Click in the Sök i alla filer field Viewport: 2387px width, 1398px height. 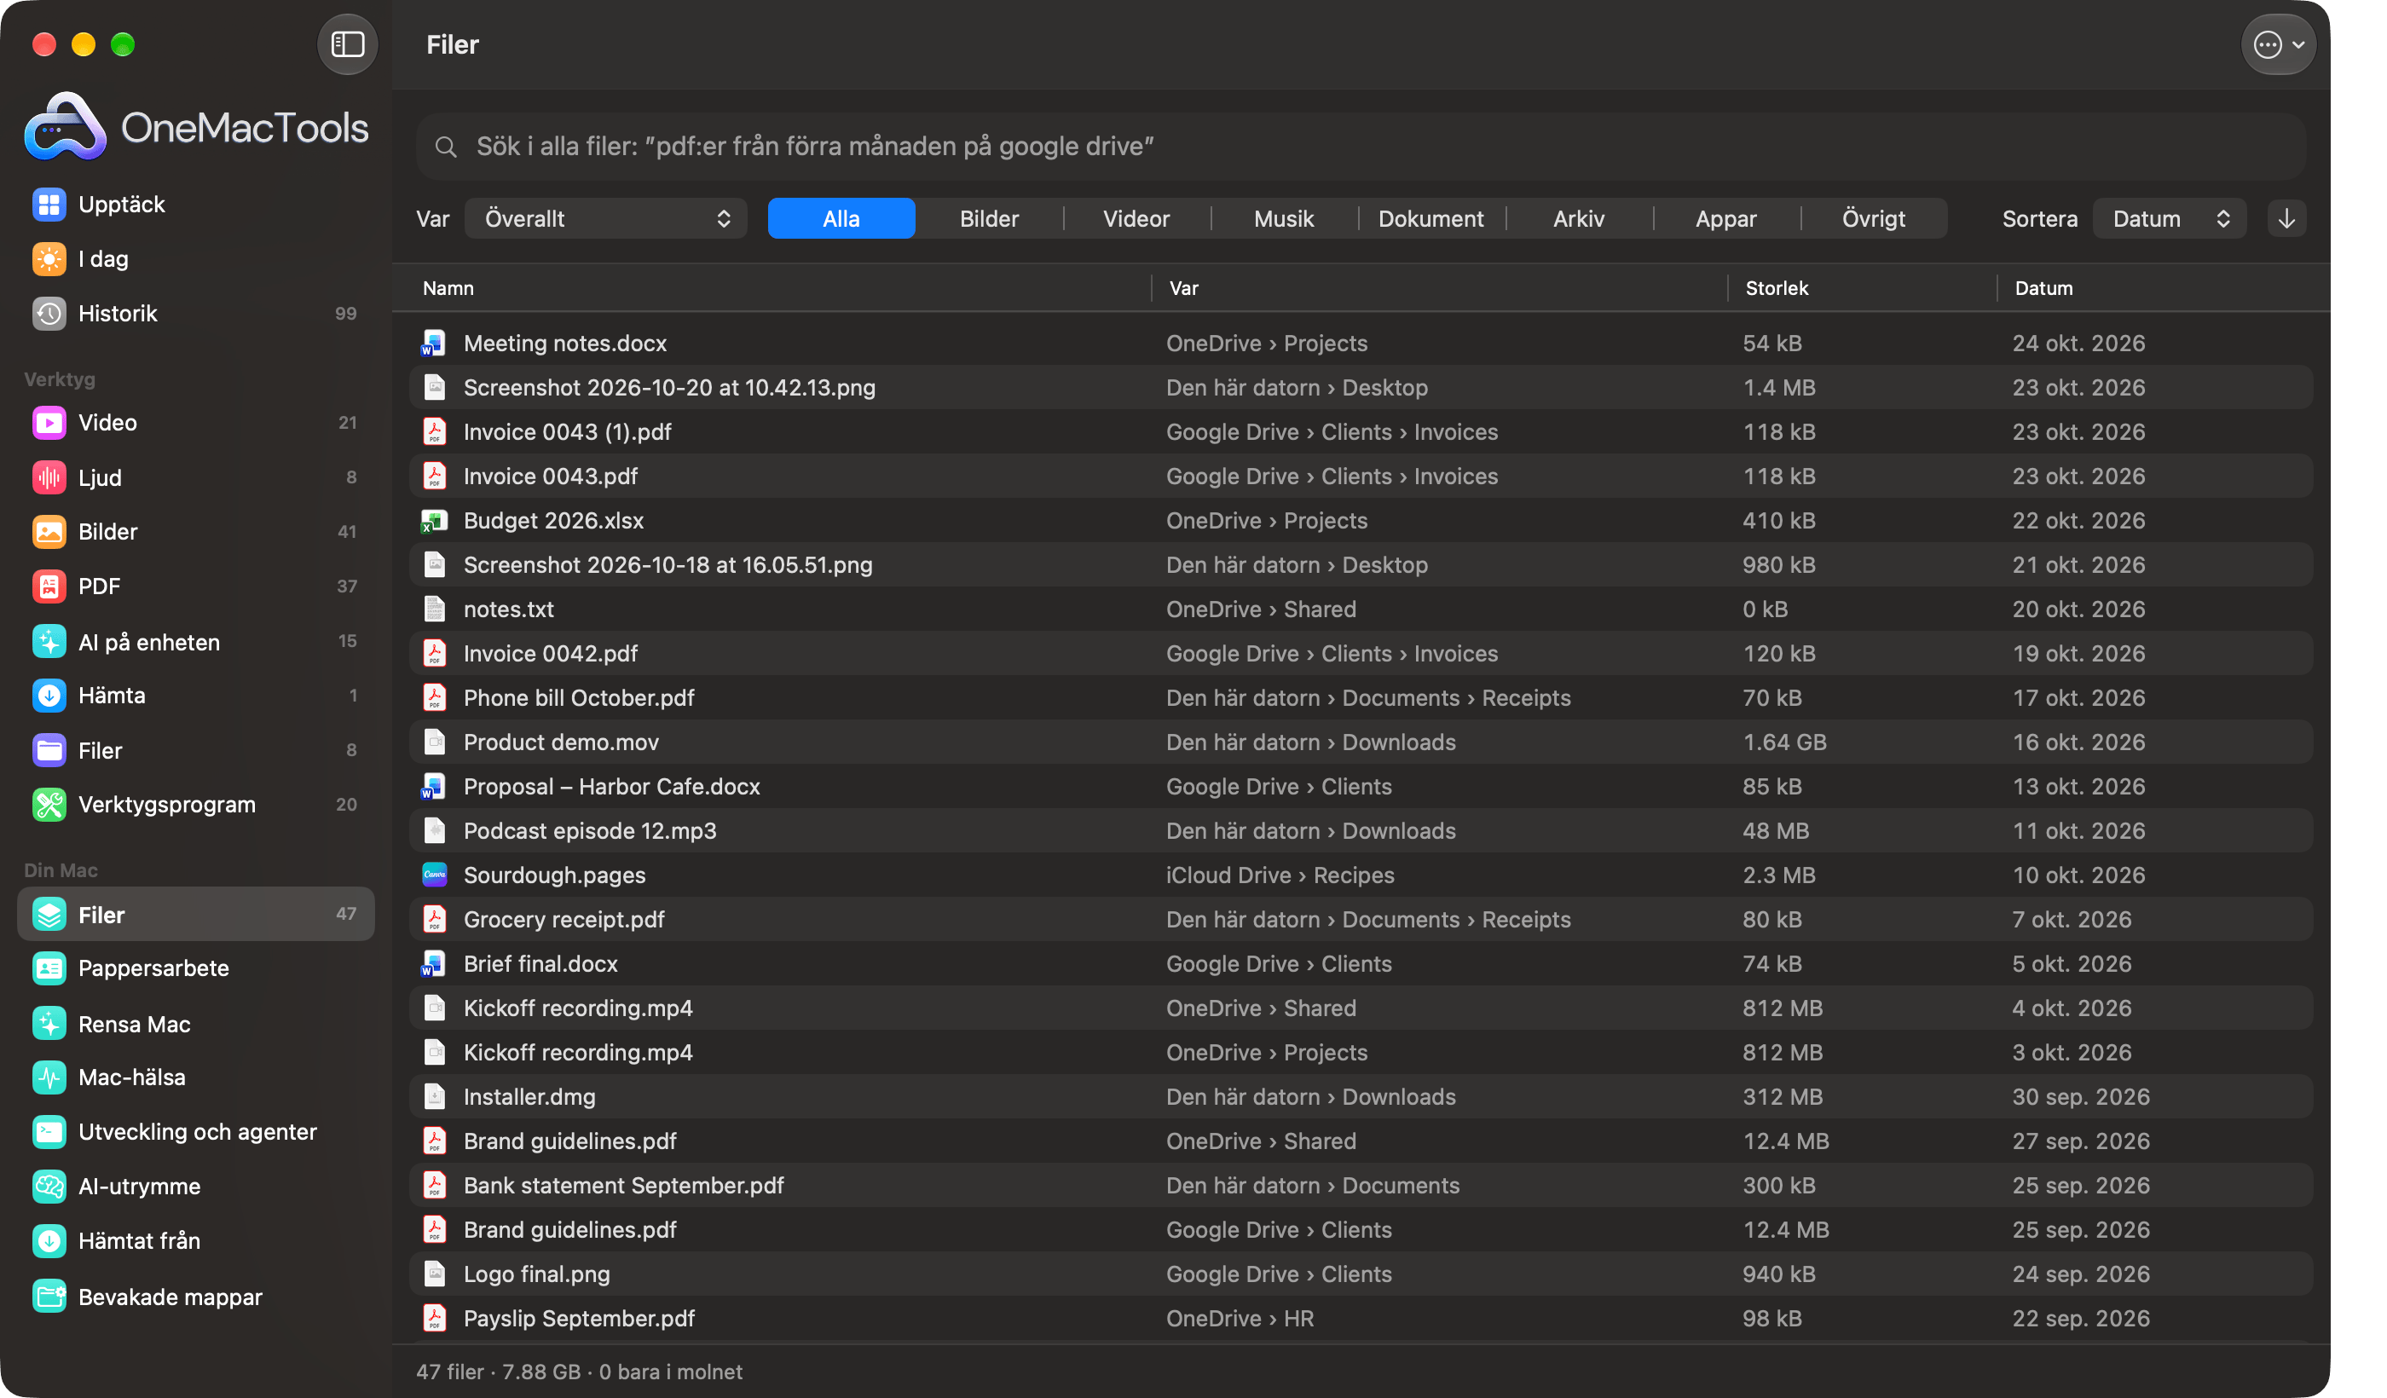pyautogui.click(x=1361, y=147)
